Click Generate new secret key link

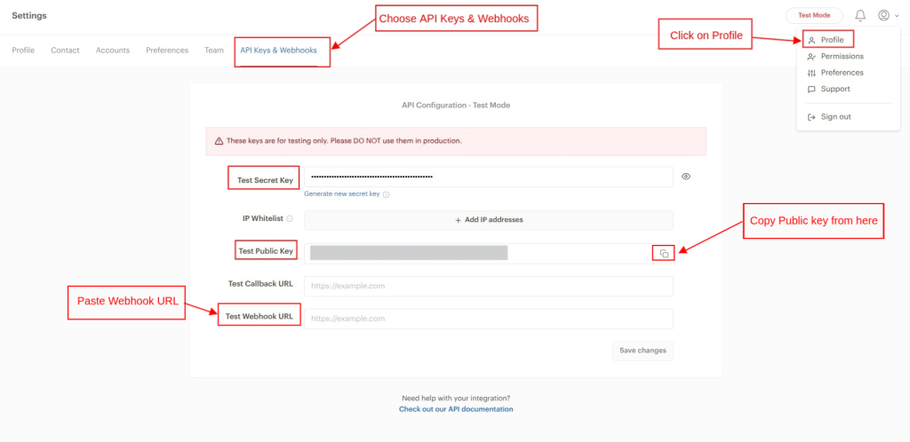(342, 194)
